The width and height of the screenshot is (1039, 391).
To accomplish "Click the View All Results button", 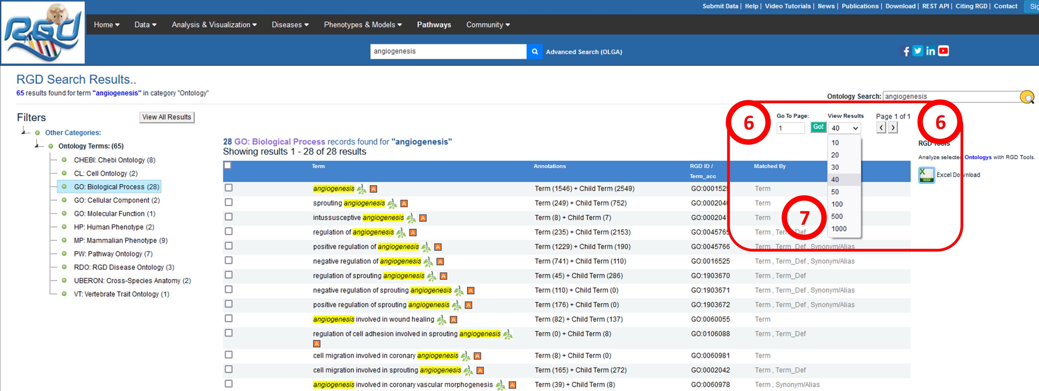I will [167, 117].
